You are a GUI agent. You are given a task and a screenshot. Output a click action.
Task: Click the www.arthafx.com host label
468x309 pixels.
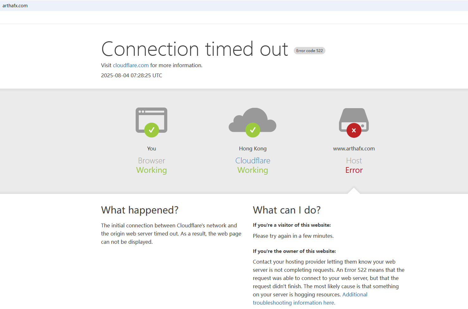click(x=354, y=149)
